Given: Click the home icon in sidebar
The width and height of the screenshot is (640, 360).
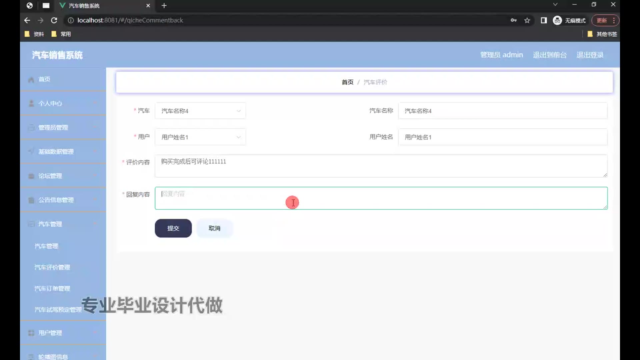Looking at the screenshot, I should pyautogui.click(x=31, y=80).
